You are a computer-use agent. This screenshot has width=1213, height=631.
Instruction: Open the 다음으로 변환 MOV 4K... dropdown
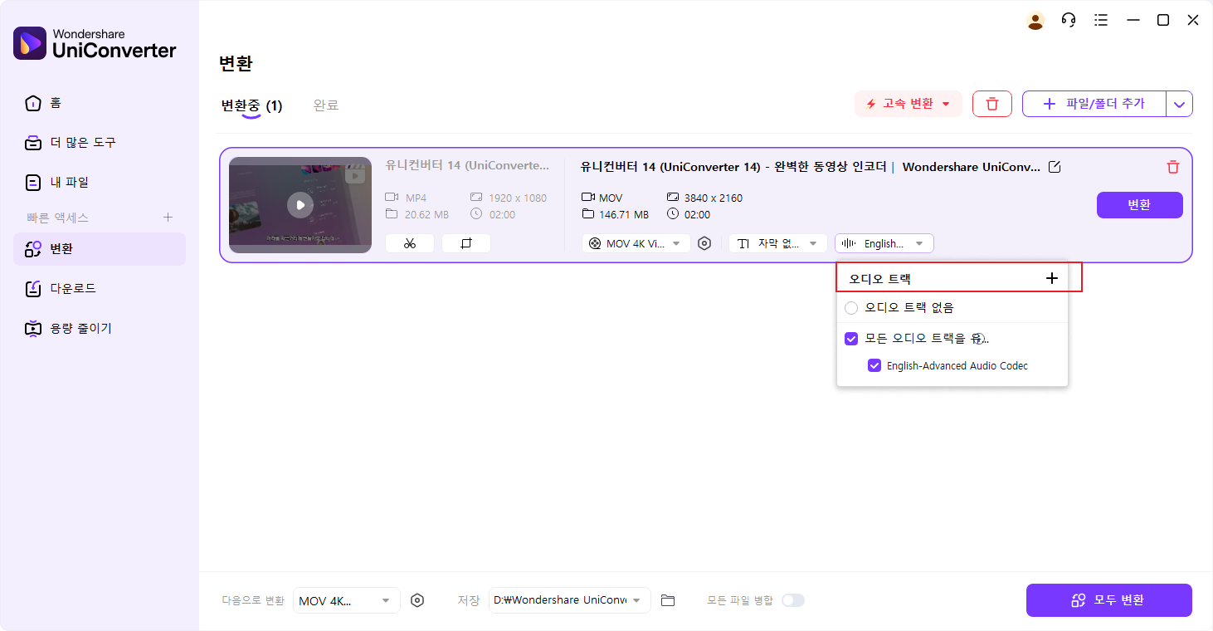click(x=347, y=600)
